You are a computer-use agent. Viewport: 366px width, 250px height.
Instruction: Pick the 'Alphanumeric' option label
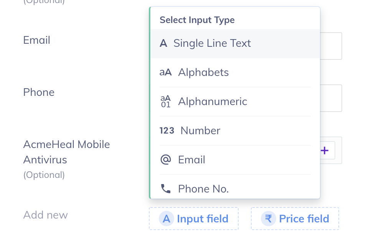point(213,102)
